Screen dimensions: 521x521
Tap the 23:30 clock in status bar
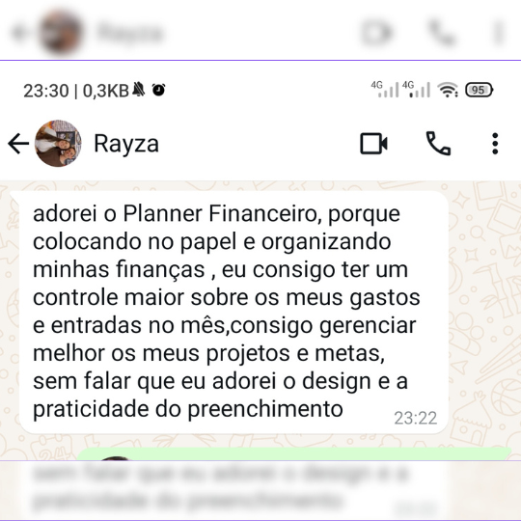(x=46, y=91)
